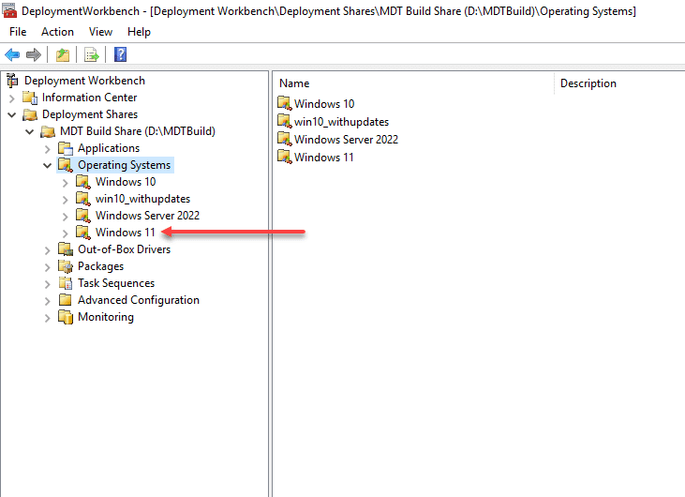The width and height of the screenshot is (685, 497).
Task: Click the Applications node icon
Action: click(66, 148)
